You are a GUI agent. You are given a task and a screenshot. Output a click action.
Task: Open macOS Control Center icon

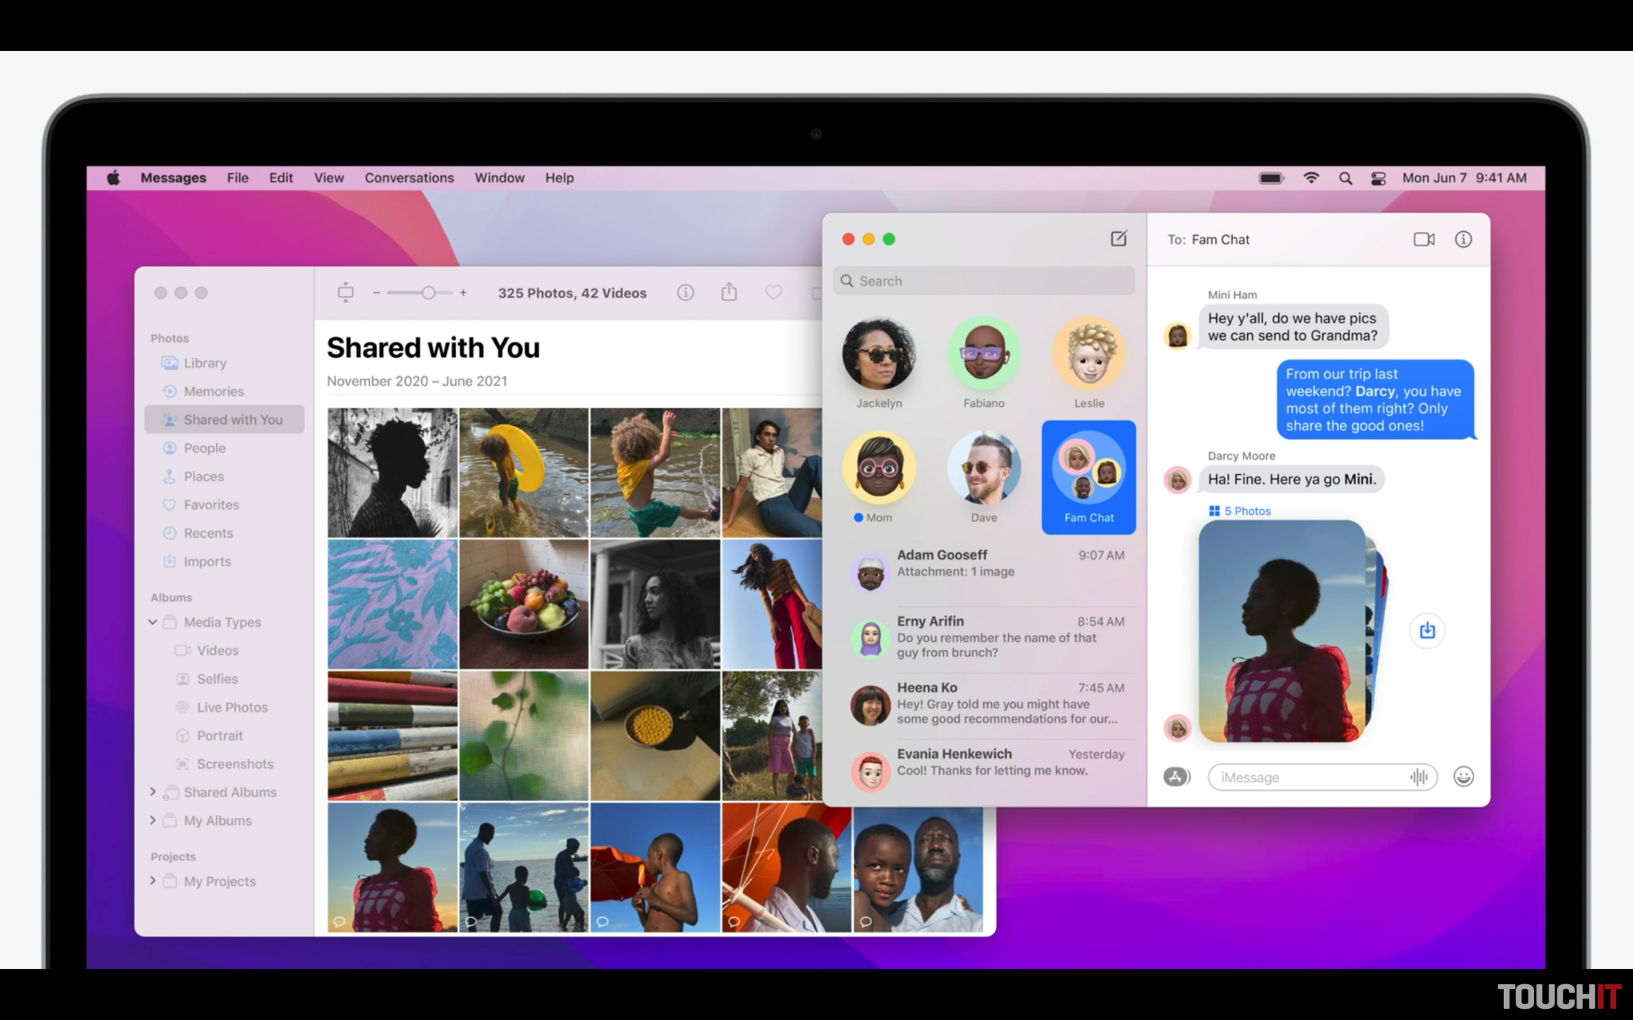point(1378,178)
